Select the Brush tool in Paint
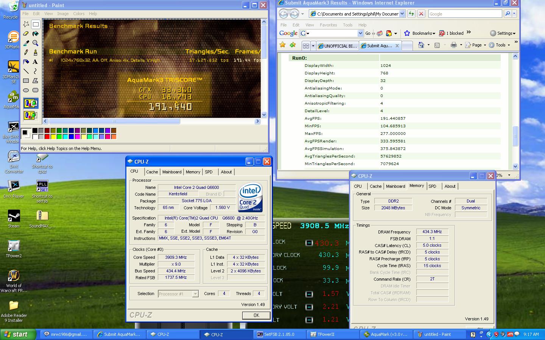This screenshot has height=340, width=545. click(36, 53)
